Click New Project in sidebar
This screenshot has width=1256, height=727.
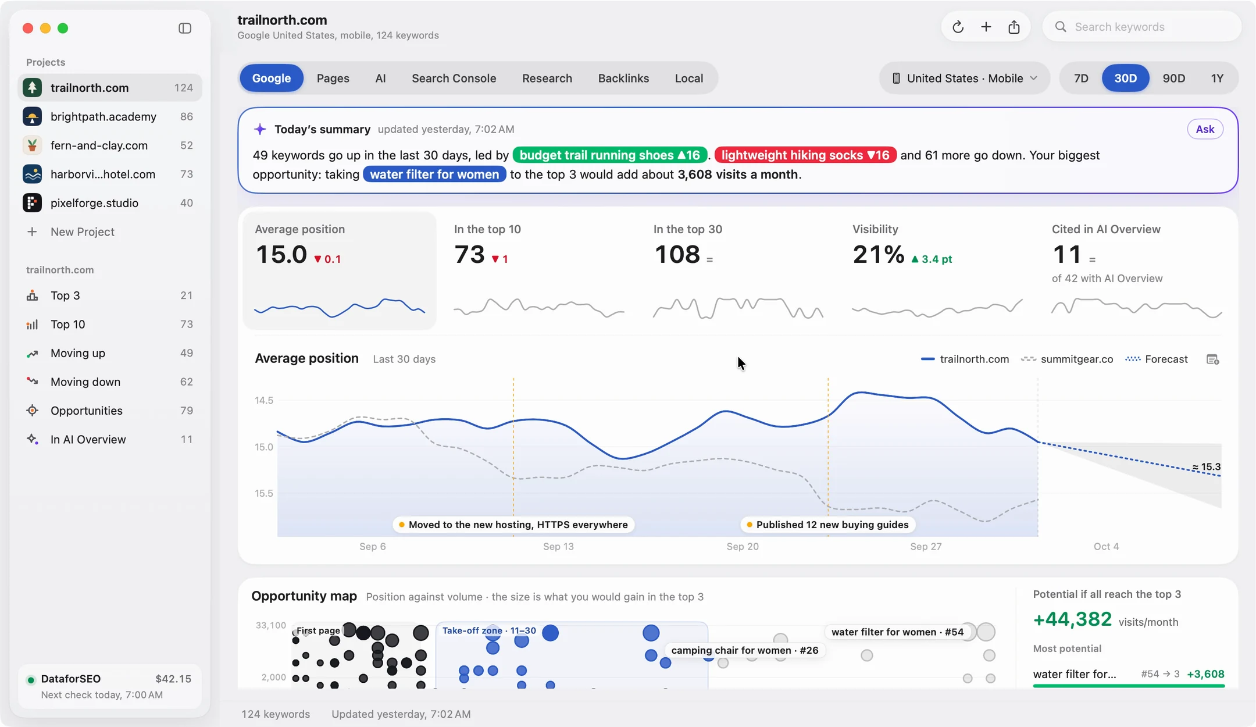tap(82, 231)
